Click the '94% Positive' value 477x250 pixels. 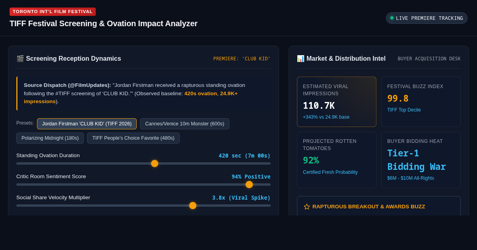tap(251, 177)
